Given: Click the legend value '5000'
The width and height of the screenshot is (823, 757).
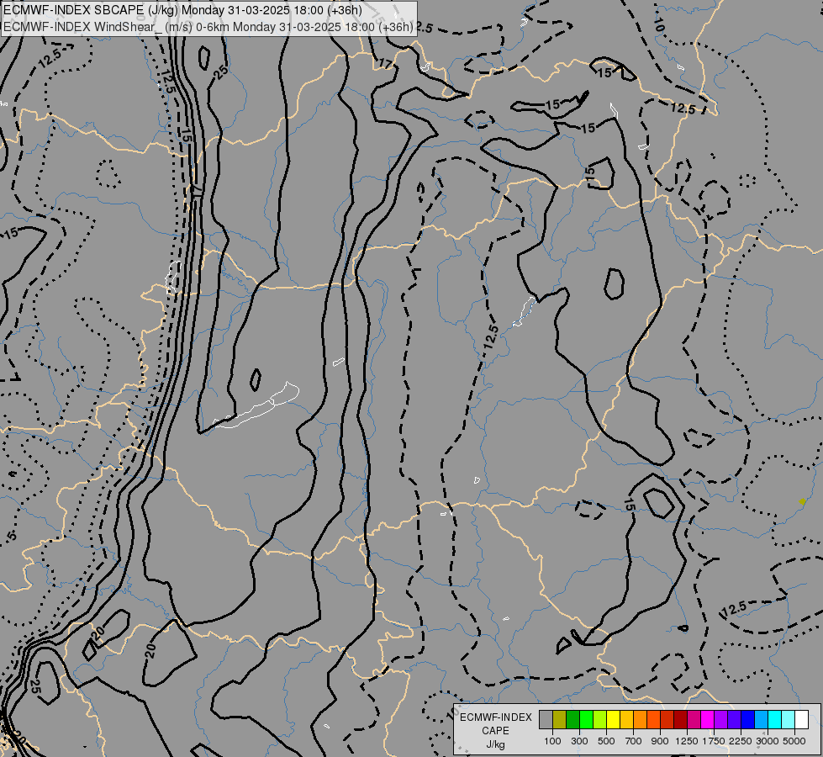Looking at the screenshot, I should pos(794,741).
